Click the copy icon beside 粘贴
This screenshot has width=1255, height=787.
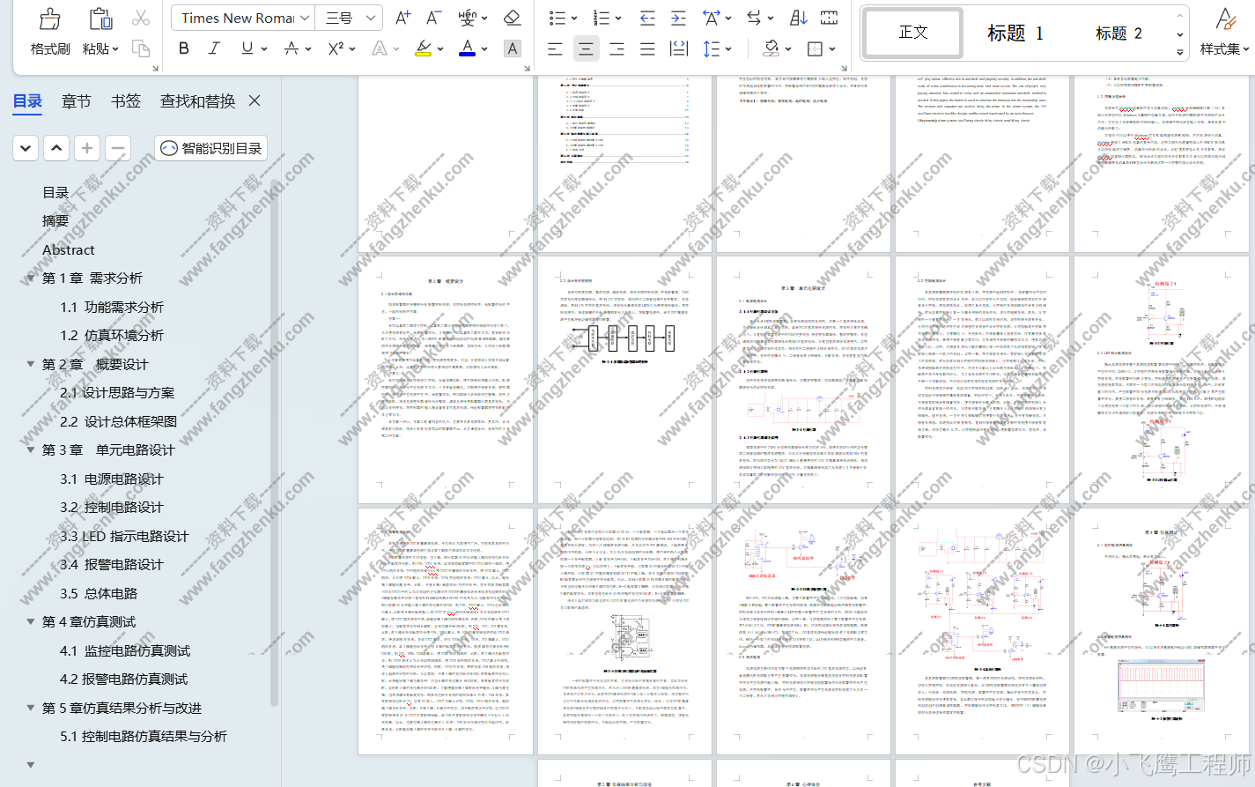tap(141, 48)
